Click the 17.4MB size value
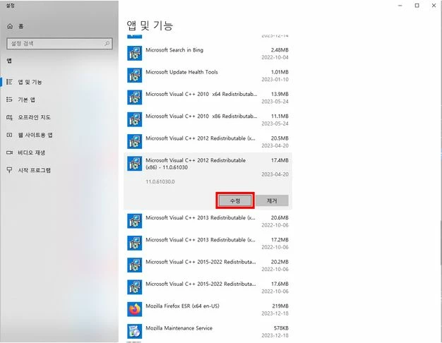The width and height of the screenshot is (442, 343). tap(280, 160)
